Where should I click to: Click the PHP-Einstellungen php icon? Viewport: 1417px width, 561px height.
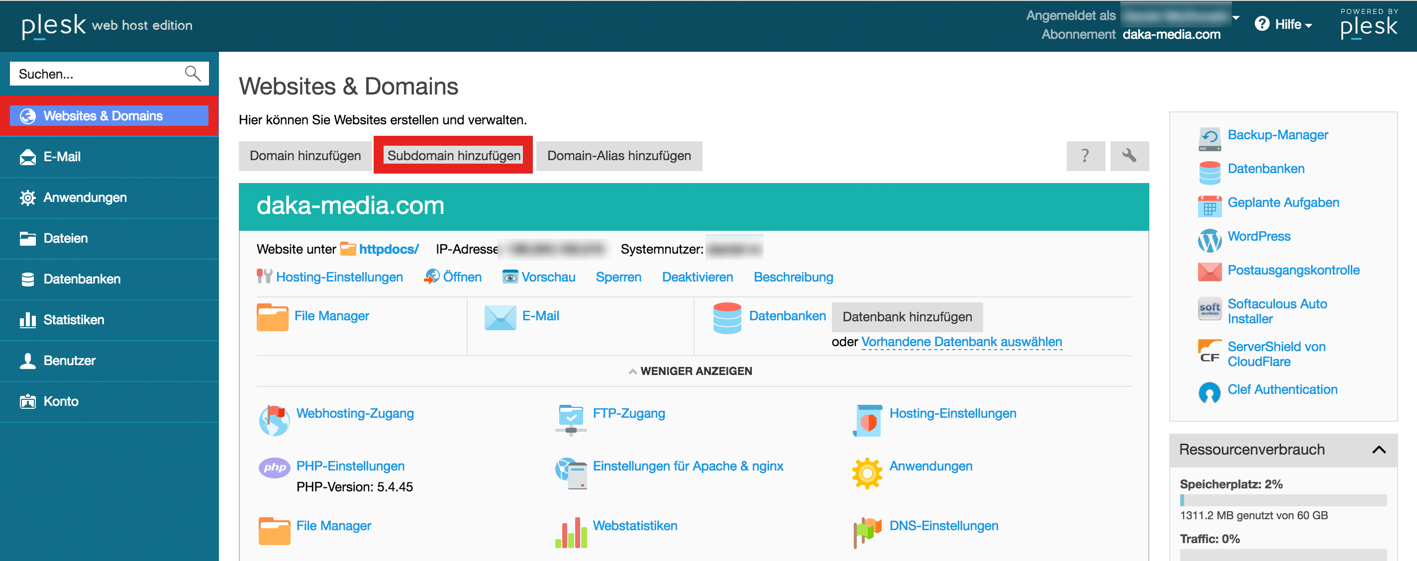(274, 467)
